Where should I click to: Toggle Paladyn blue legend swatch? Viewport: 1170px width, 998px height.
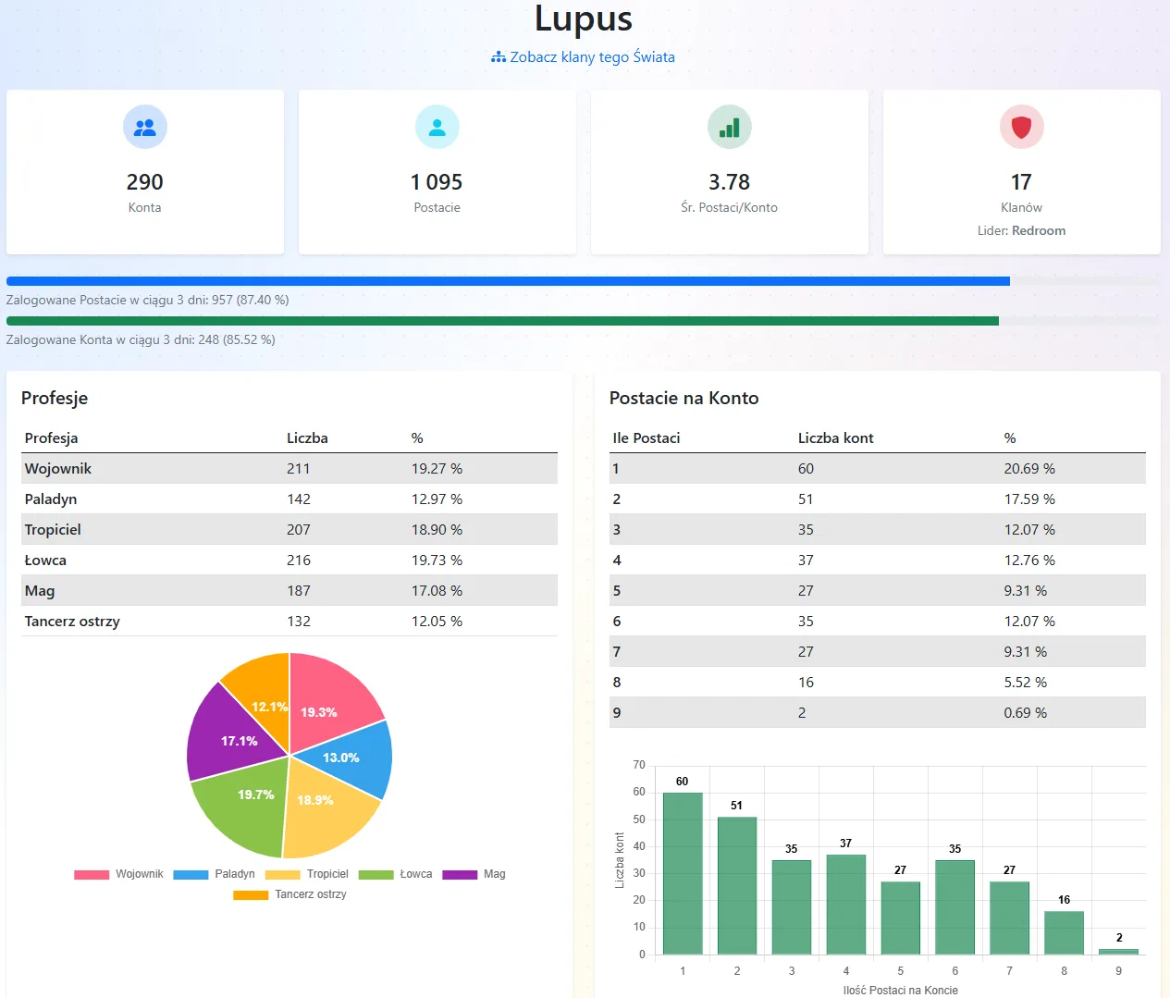[191, 874]
